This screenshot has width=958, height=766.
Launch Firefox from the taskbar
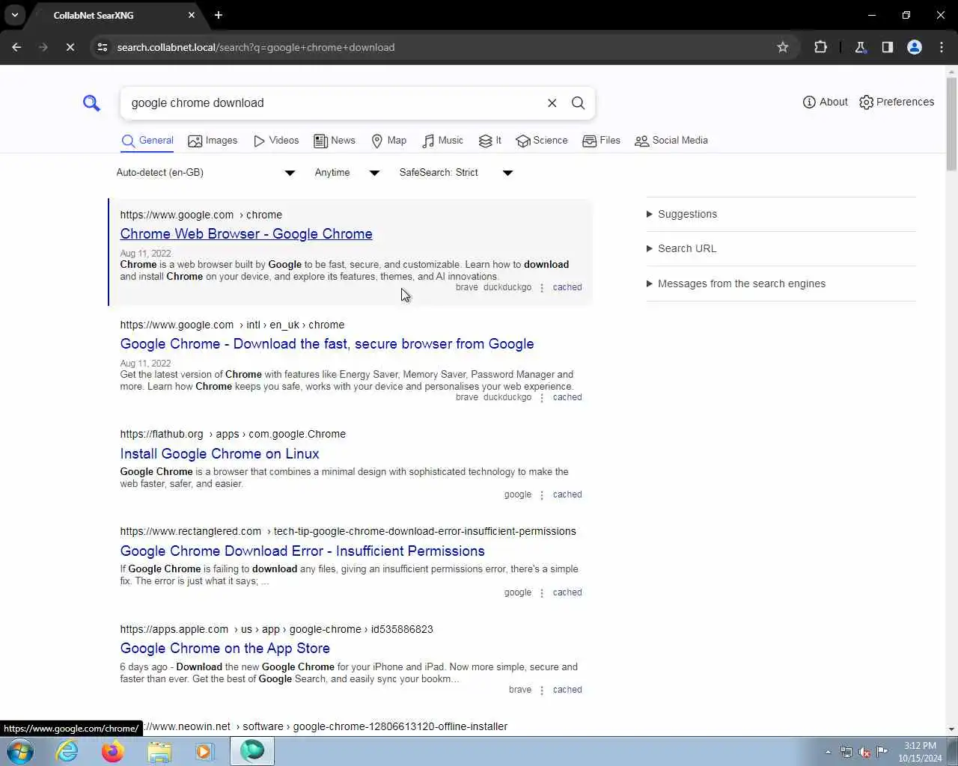coord(113,751)
